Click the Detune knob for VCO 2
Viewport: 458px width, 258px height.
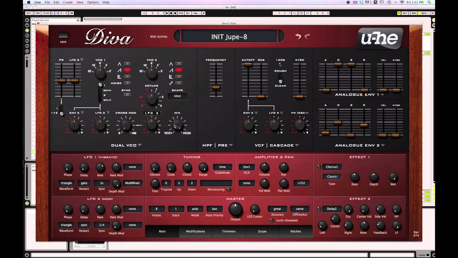click(x=152, y=100)
